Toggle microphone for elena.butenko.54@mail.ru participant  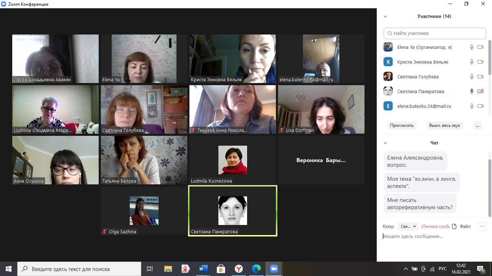pos(471,106)
